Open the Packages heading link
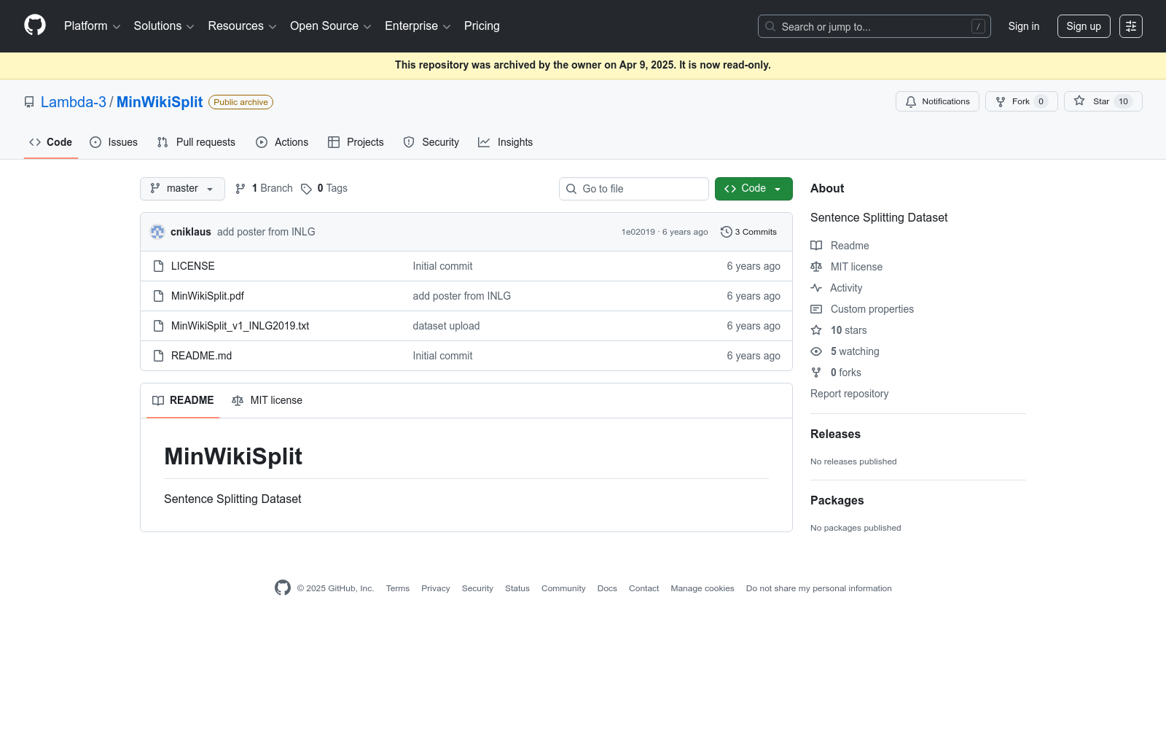Viewport: 1166px width, 729px height. tap(837, 500)
